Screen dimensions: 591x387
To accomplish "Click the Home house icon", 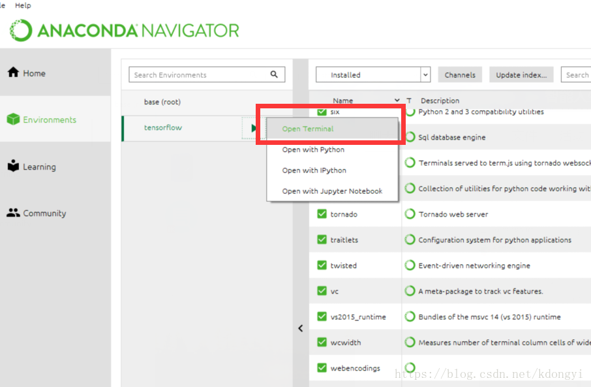I will (x=13, y=72).
